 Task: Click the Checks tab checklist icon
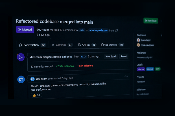tap(79, 45)
